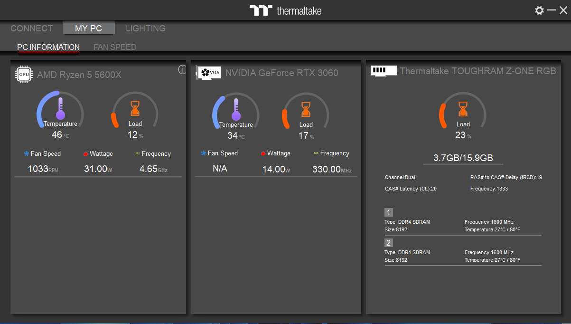Click the MY PC tab
Image resolution: width=571 pixels, height=324 pixels.
click(88, 29)
